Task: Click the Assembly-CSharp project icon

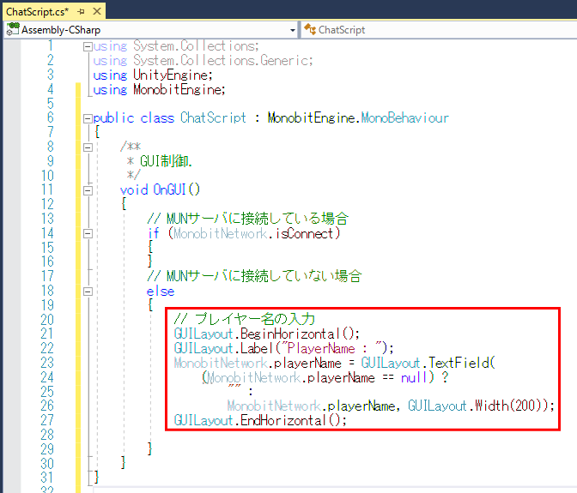Action: pos(13,29)
